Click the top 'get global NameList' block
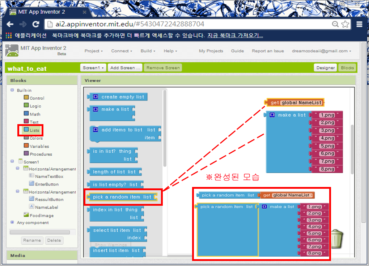The image size is (369, 266). [294, 103]
